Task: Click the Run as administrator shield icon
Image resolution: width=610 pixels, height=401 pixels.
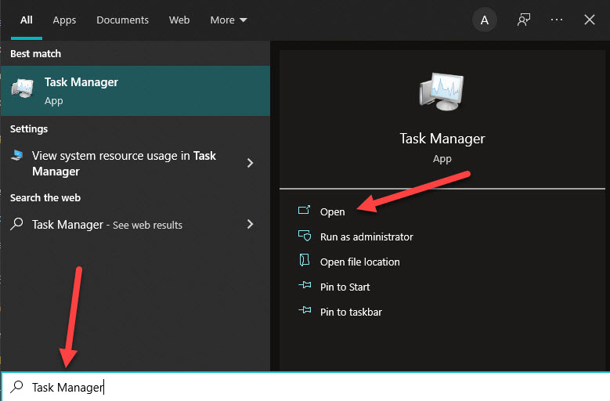Action: (x=305, y=237)
